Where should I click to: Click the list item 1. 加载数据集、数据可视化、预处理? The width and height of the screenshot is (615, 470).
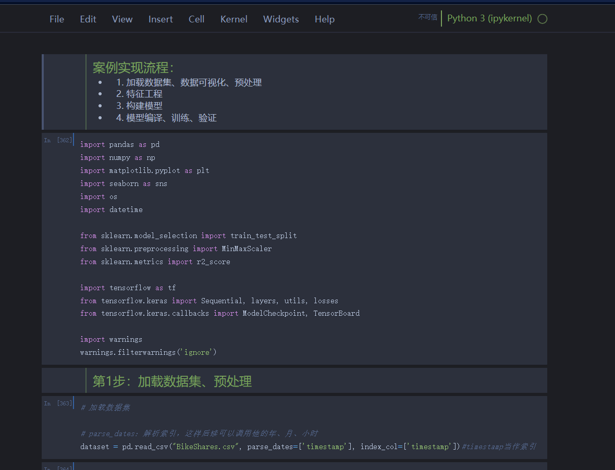(189, 82)
